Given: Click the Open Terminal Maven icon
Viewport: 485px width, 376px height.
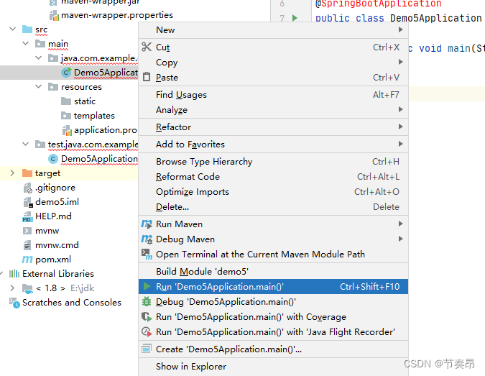Looking at the screenshot, I should (147, 254).
